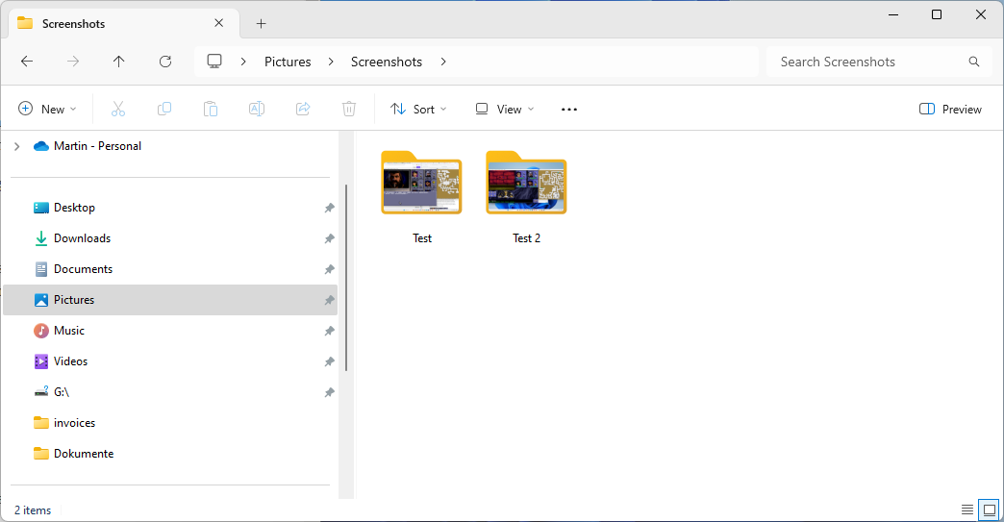This screenshot has width=1004, height=522.
Task: Select the Test 2 folder thumbnail
Action: tap(526, 185)
